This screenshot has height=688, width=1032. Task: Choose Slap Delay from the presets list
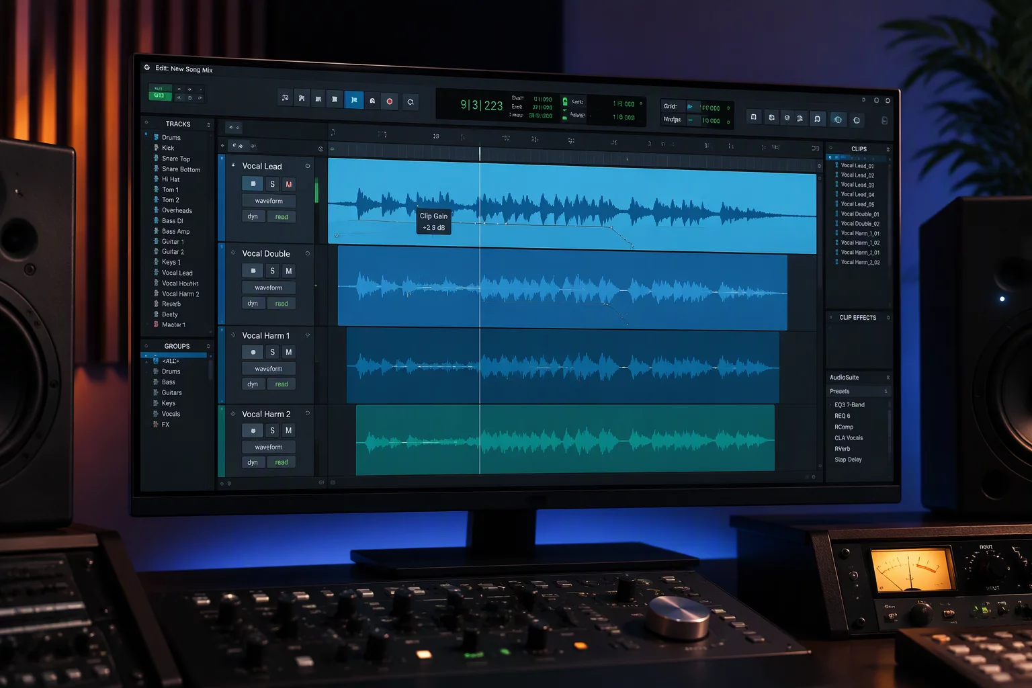[x=848, y=460]
